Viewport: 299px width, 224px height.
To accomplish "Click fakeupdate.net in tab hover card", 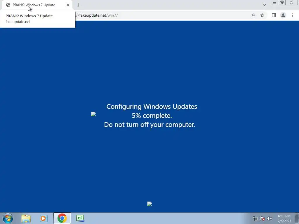I will point(18,22).
